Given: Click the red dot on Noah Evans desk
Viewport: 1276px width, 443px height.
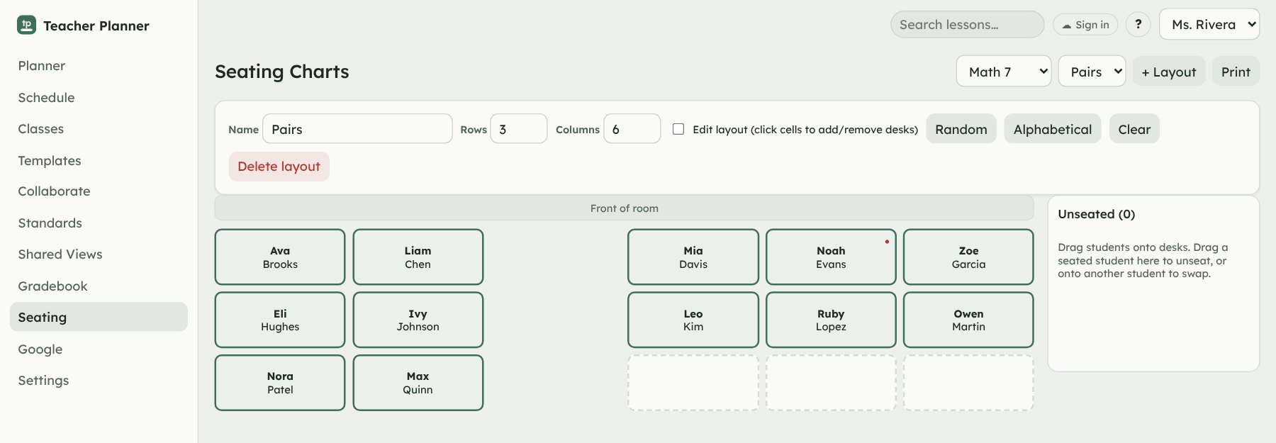Looking at the screenshot, I should (x=887, y=242).
